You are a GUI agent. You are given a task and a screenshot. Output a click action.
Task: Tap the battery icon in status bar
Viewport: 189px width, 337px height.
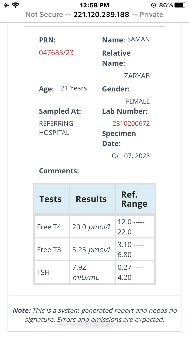[180, 5]
